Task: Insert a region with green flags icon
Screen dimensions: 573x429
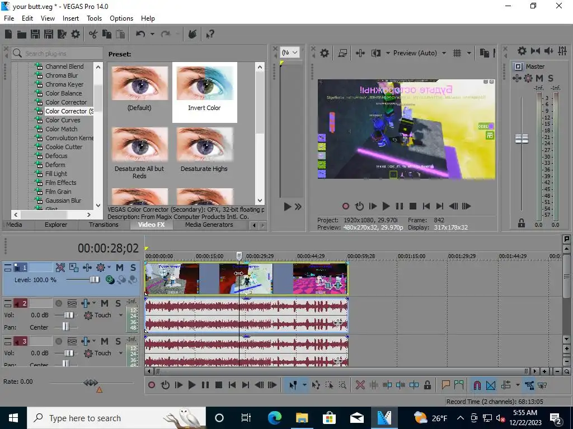Action: click(459, 385)
